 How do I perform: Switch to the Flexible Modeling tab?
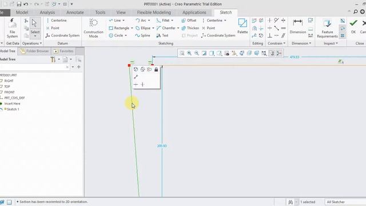coord(154,13)
